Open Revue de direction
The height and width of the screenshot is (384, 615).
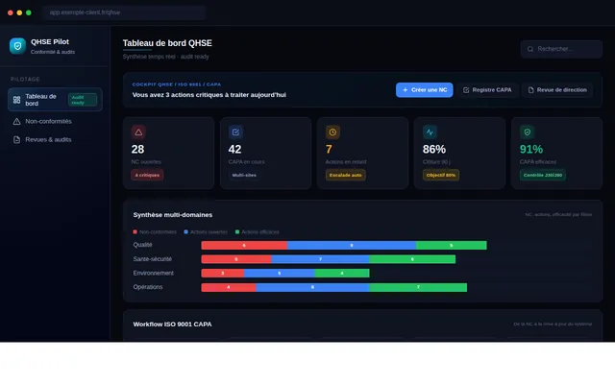557,89
